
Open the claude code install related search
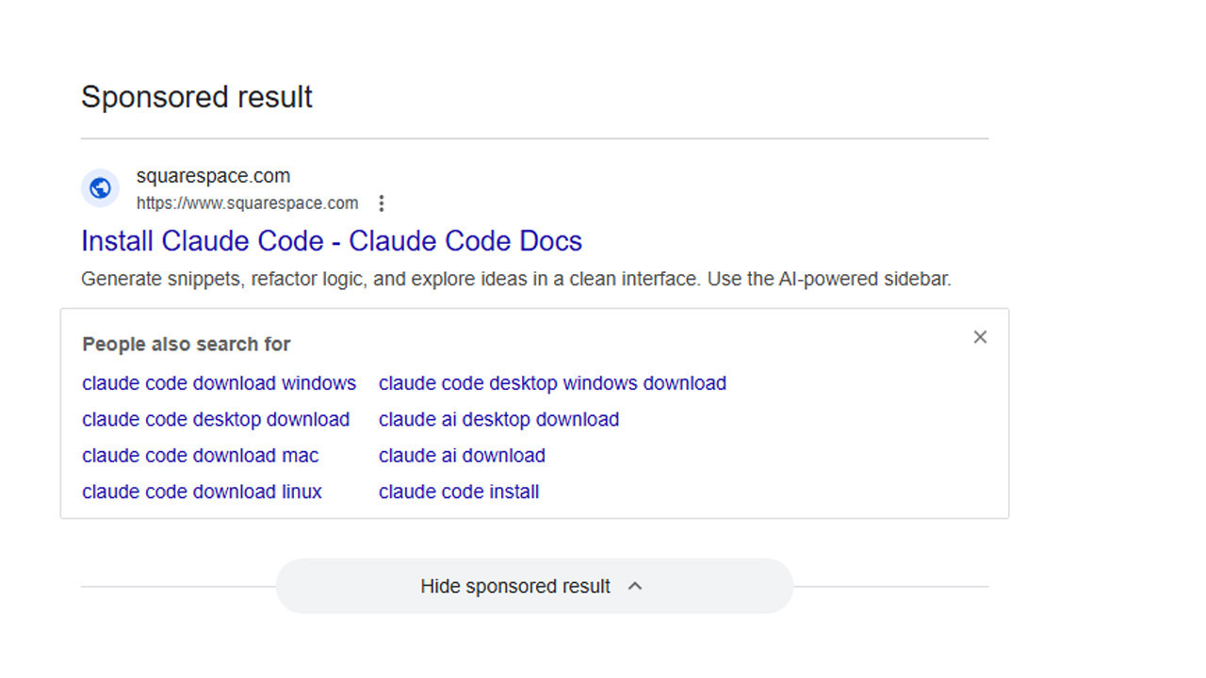click(x=459, y=492)
